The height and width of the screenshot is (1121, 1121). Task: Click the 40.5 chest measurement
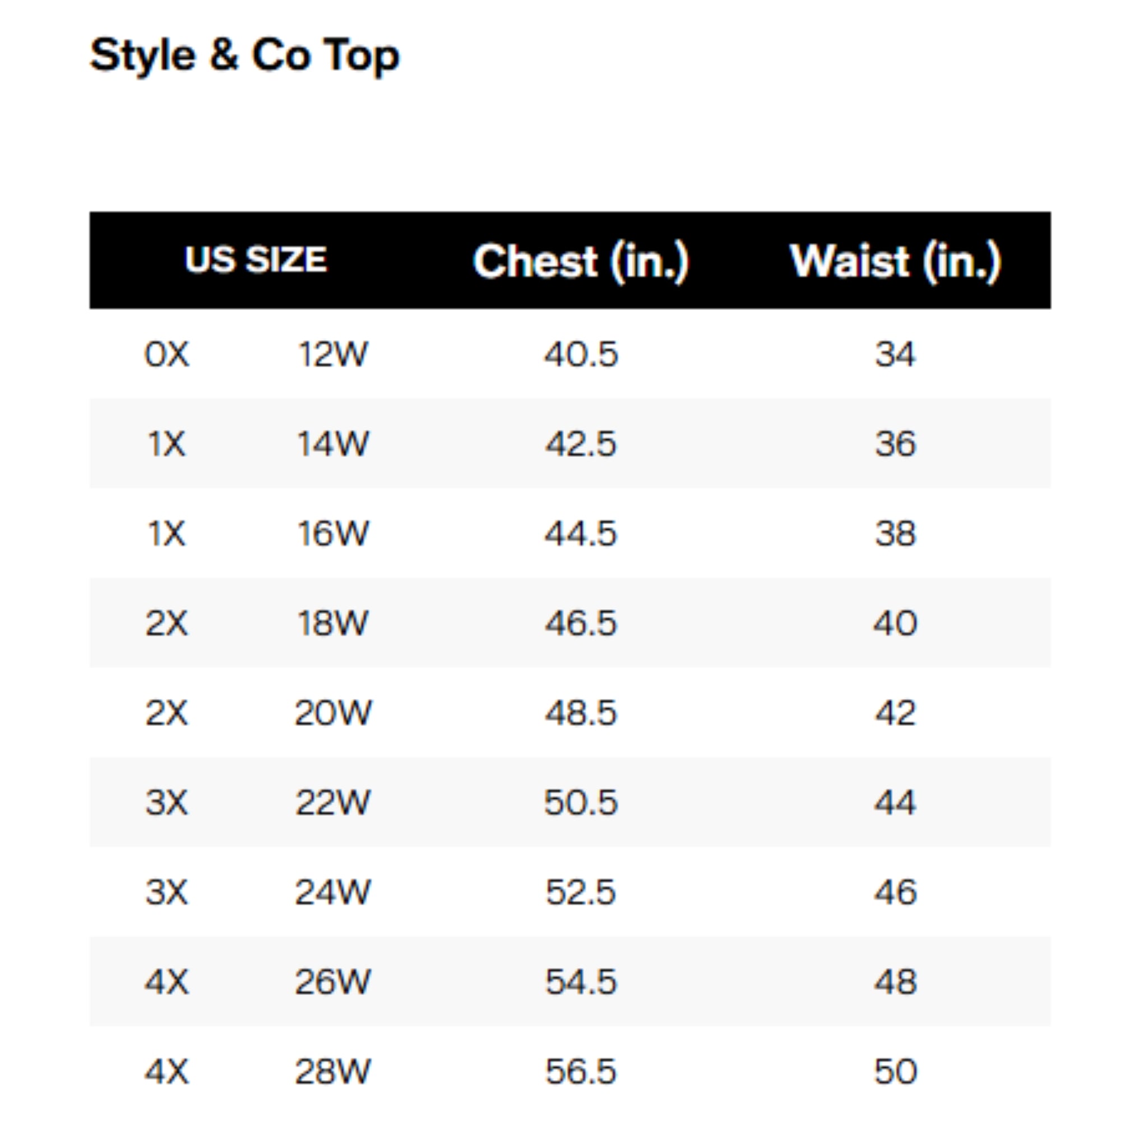point(581,354)
